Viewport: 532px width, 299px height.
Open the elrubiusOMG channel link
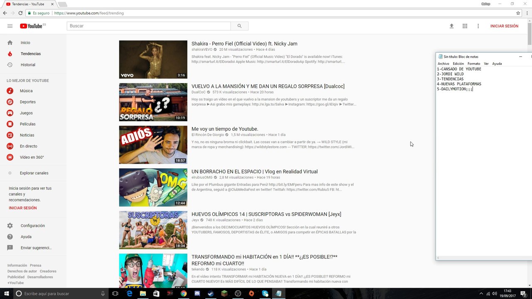pos(202,177)
